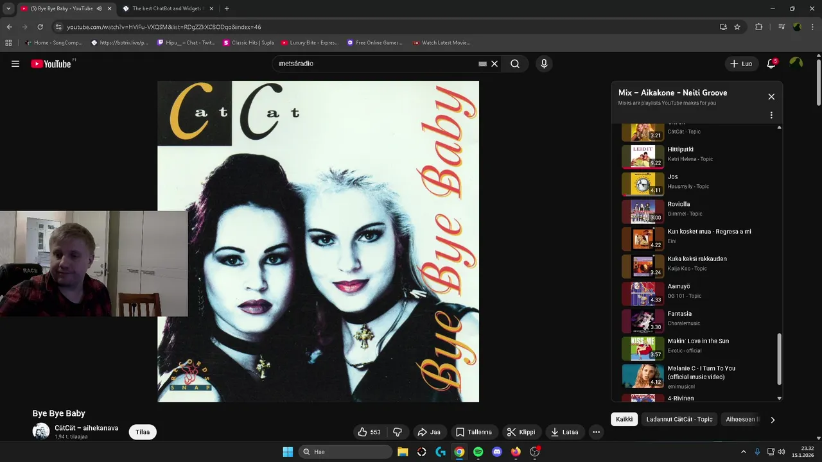Open a new Chrome tab
The image size is (822, 462).
[x=227, y=8]
